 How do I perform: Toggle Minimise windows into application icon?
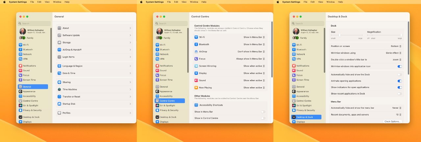click(x=400, y=66)
